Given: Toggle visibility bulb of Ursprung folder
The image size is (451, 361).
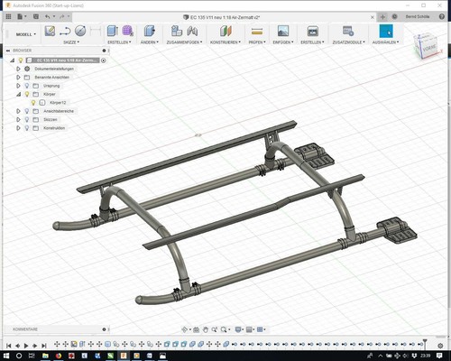Looking at the screenshot, I should [x=27, y=86].
